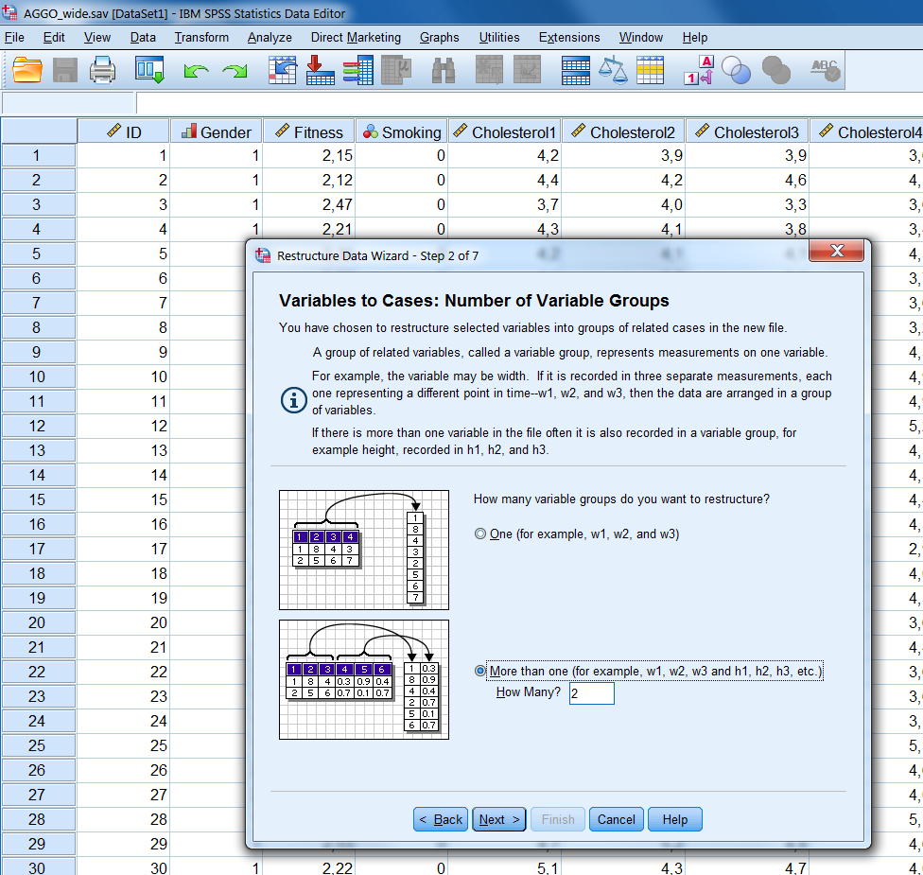This screenshot has width=923, height=875.
Task: Open the Analyze menu
Action: (270, 37)
